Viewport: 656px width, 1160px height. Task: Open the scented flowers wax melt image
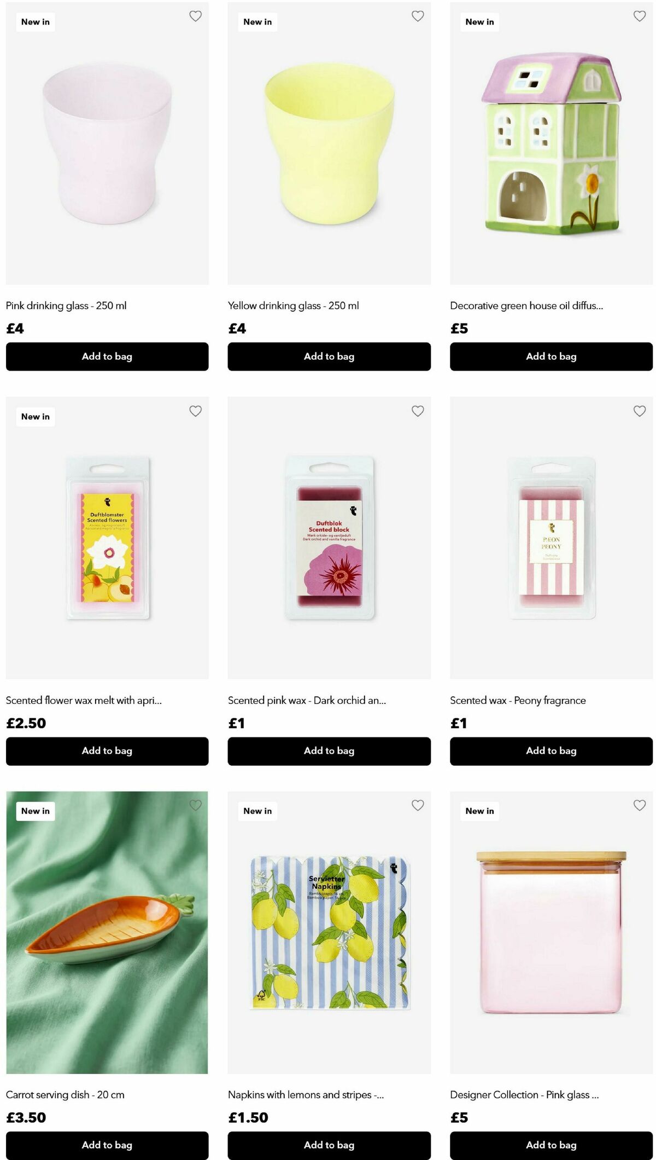click(x=107, y=538)
